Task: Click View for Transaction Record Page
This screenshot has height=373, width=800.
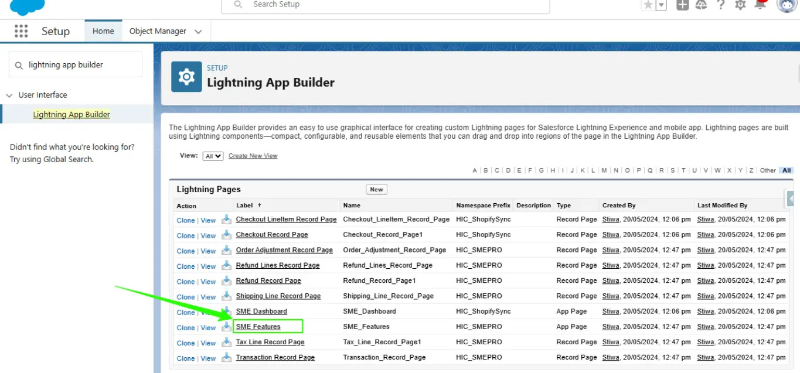Action: (x=208, y=358)
